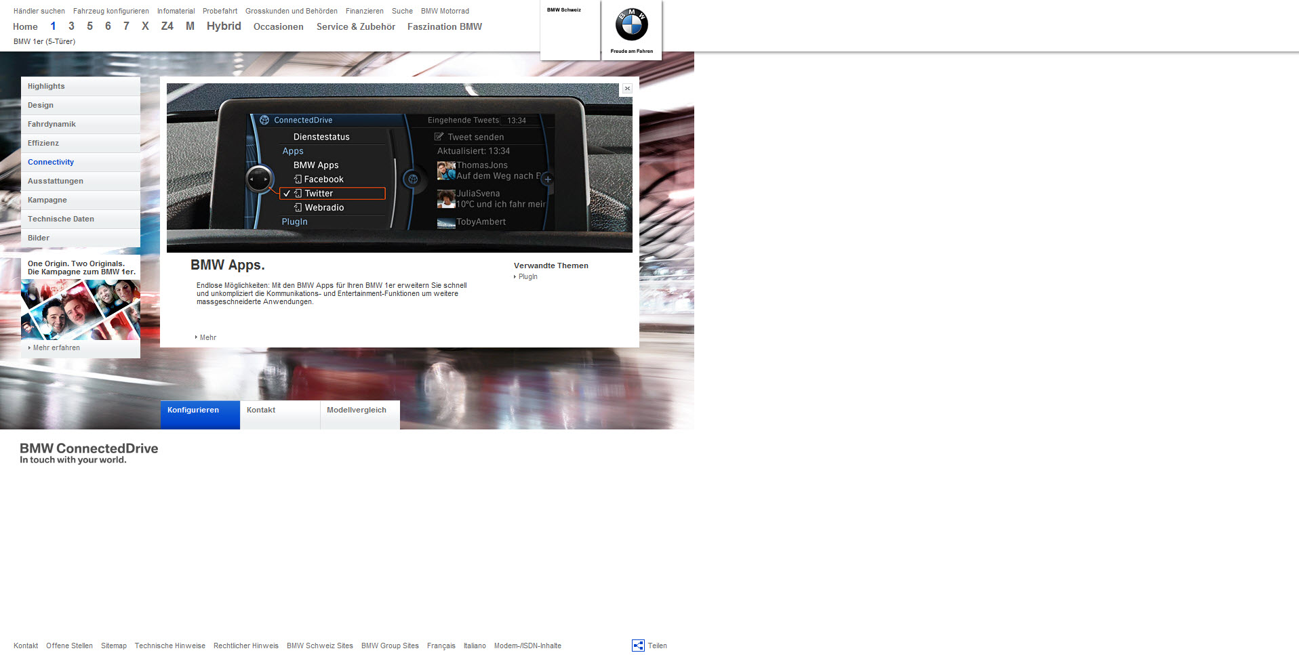Click the ConnectedDrive screen image

[399, 168]
